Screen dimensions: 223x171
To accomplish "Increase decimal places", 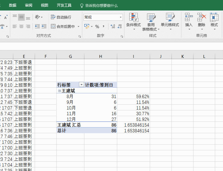I will click(113, 26).
